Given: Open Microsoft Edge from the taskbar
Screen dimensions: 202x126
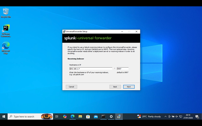Looking at the screenshot, I should 72,117.
